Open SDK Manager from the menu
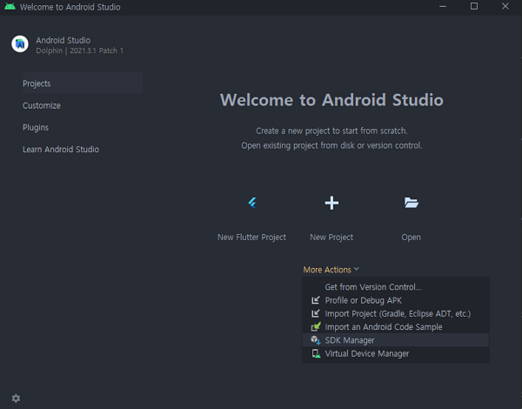Screen dimensions: 522x409 [x=396, y=340]
